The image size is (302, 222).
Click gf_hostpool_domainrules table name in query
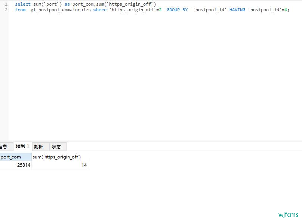coord(61,10)
